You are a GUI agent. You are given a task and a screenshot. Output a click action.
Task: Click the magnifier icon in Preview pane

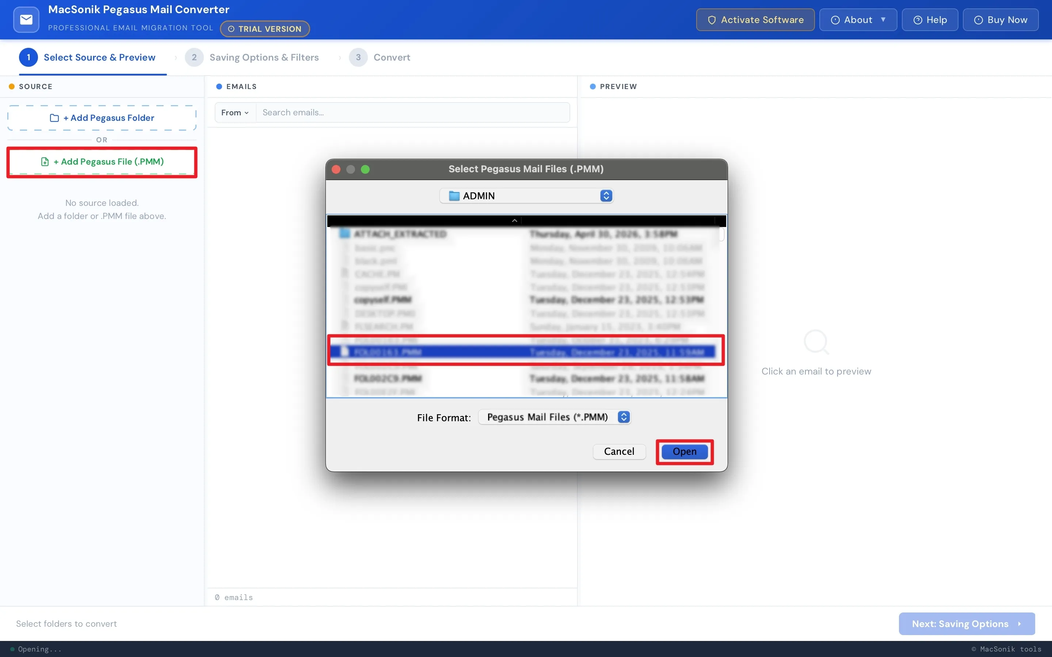[816, 342]
